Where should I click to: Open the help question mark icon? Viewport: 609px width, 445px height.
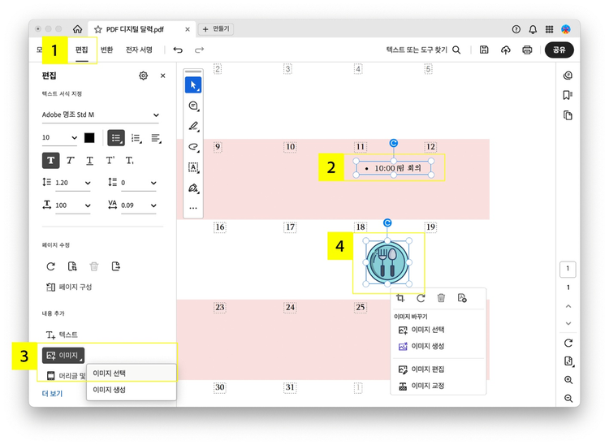pyautogui.click(x=516, y=29)
